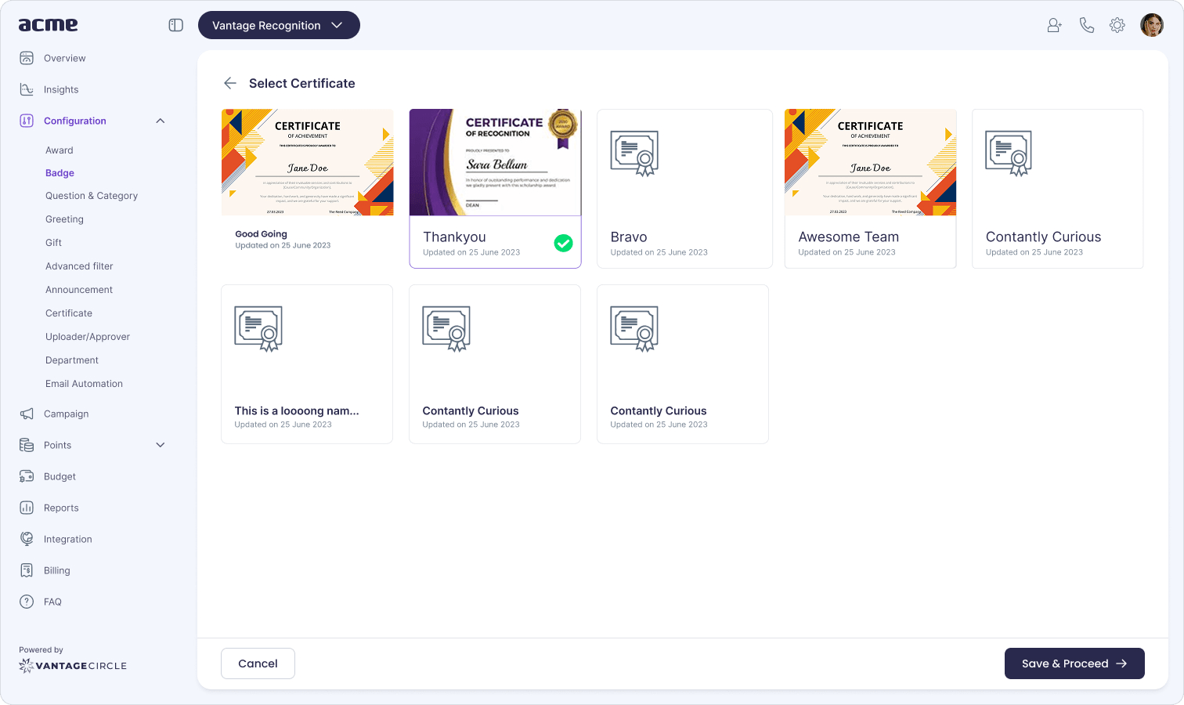Open Question & Category submenu item
Screen dimensions: 1184x705
[92, 196]
